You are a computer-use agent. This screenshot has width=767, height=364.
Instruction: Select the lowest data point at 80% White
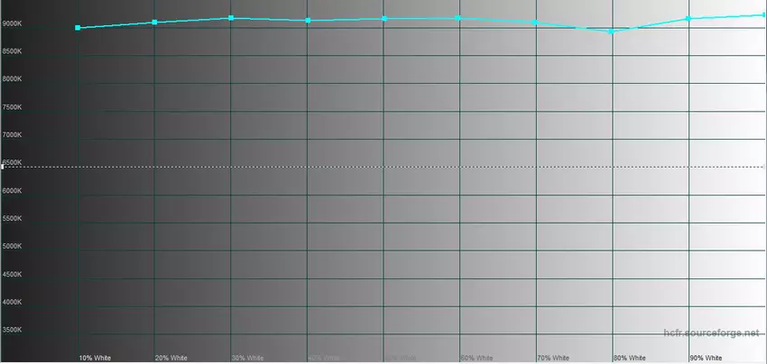[x=612, y=32]
